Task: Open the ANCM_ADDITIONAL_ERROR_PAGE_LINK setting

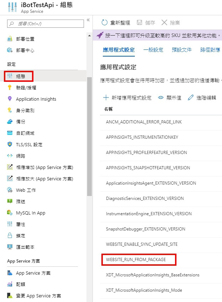Action: [144, 122]
